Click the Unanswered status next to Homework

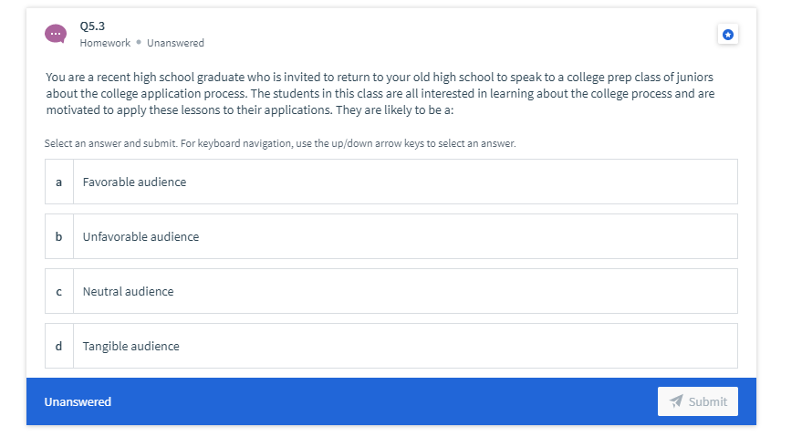(x=175, y=43)
